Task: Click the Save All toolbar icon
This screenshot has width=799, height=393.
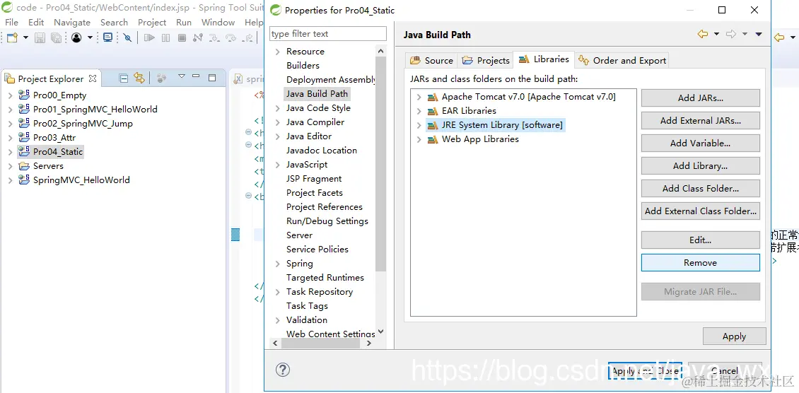Action: (56, 37)
